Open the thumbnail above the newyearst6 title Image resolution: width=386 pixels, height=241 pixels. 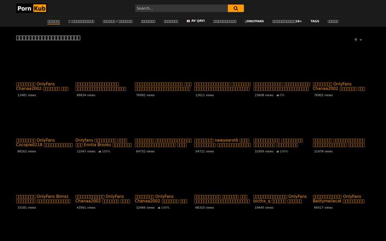[222, 122]
